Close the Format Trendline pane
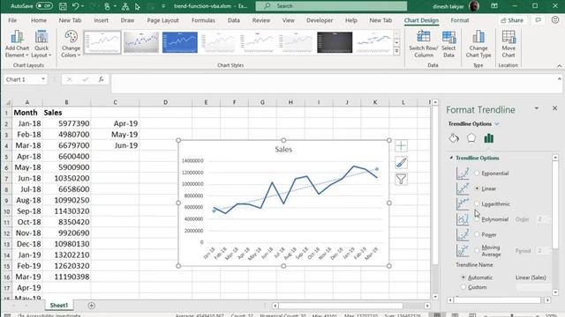The width and height of the screenshot is (565, 317). [x=555, y=108]
